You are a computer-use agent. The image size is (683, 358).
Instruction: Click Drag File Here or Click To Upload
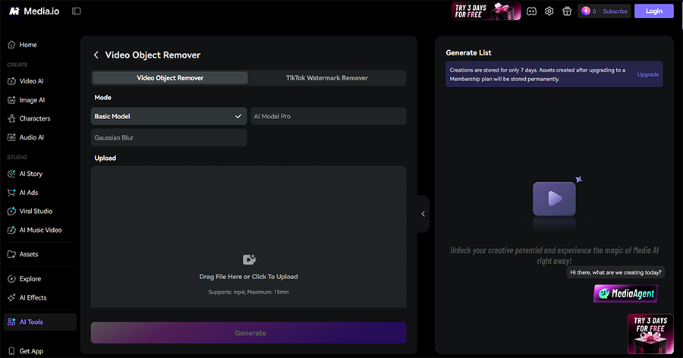(x=249, y=277)
